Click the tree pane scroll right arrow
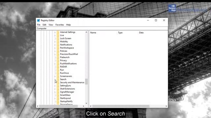 pyautogui.click(x=83, y=106)
